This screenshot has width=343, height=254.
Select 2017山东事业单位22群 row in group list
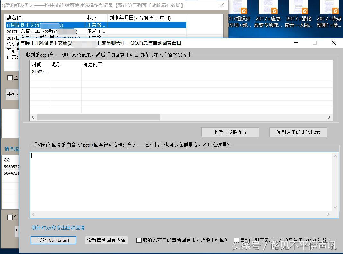pos(96,31)
